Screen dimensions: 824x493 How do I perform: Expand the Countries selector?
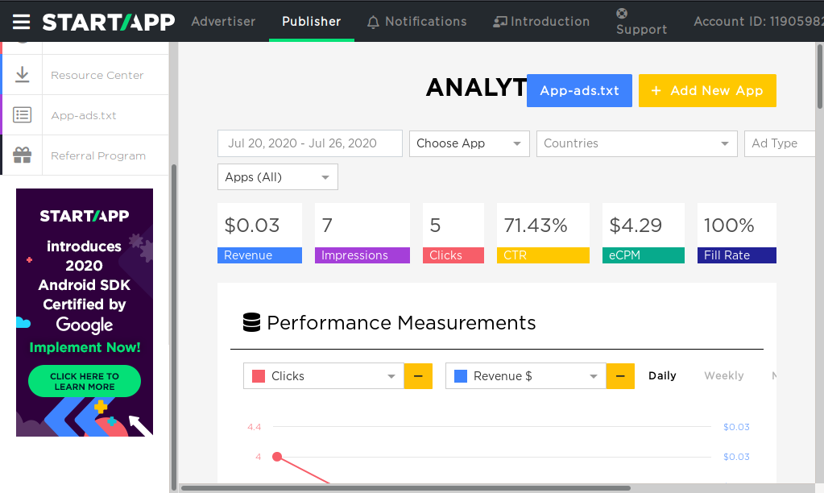coord(636,143)
